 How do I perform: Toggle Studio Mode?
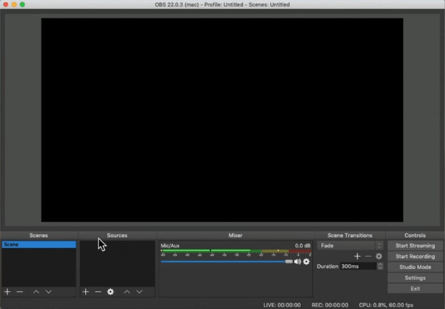[x=415, y=267]
